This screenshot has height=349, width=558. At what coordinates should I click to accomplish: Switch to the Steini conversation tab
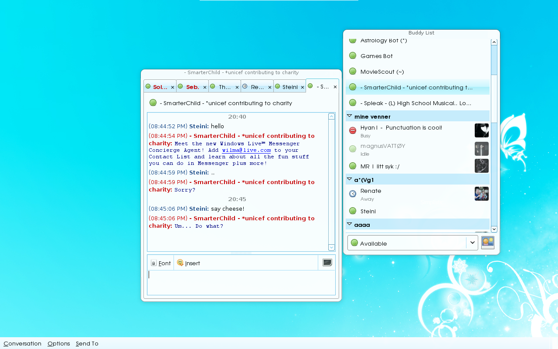[290, 87]
